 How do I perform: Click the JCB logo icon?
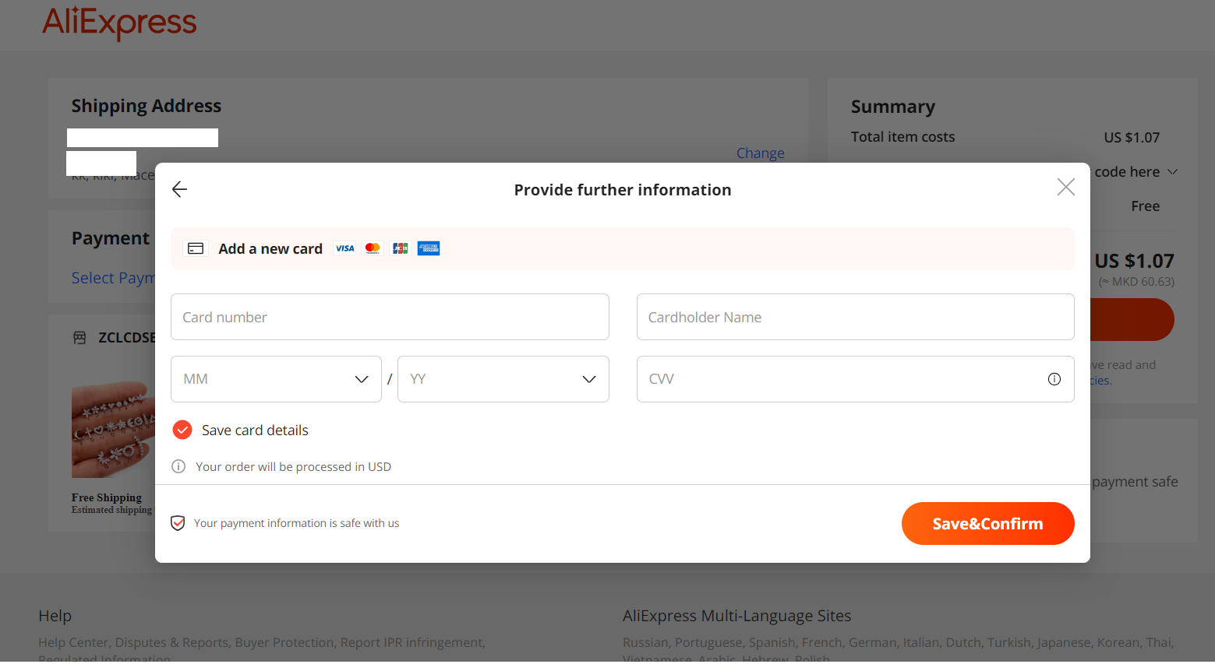(401, 248)
